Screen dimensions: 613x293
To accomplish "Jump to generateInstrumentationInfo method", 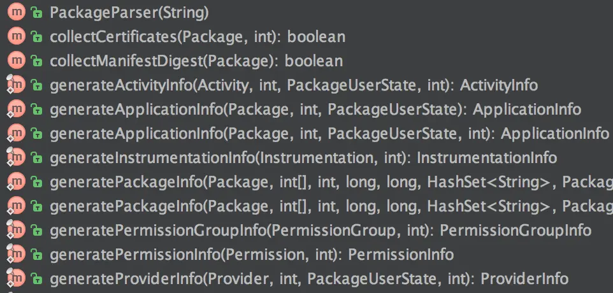I will click(303, 158).
